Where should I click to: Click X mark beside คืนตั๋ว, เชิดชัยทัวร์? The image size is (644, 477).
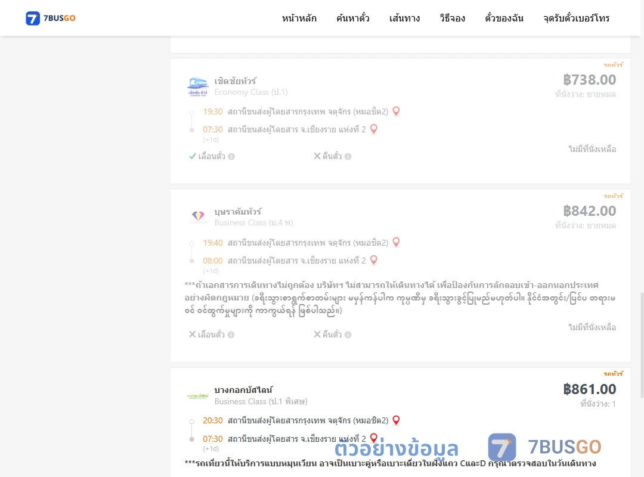[317, 156]
